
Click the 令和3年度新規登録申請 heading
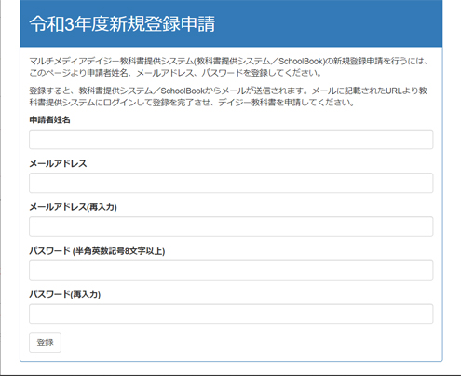(122, 24)
